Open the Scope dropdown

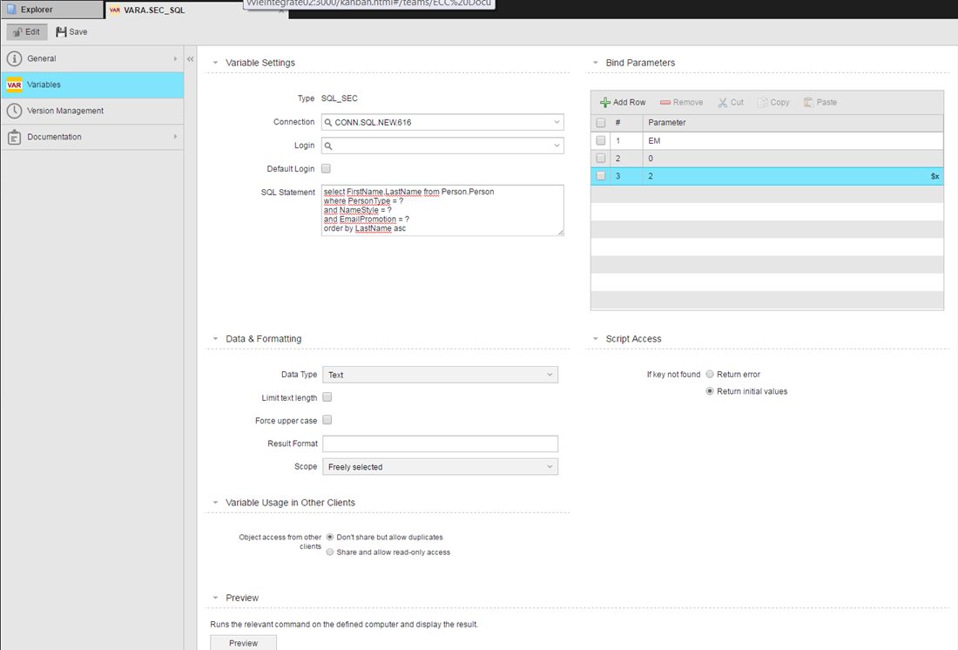pyautogui.click(x=440, y=467)
